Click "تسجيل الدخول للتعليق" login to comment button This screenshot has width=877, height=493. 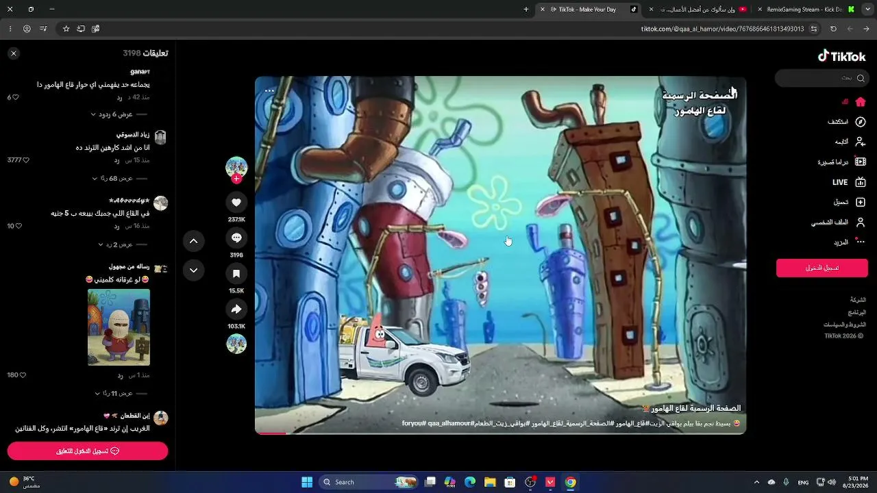[88, 451]
